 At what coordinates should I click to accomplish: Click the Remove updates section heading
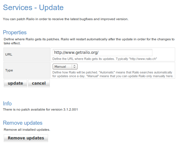tap(23, 123)
